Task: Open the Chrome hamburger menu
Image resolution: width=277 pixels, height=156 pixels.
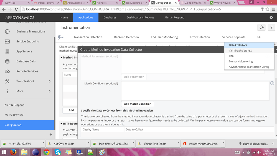Action: point(273,9)
